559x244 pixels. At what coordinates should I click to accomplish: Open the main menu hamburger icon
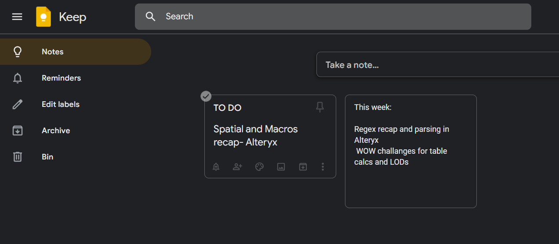coord(17,17)
